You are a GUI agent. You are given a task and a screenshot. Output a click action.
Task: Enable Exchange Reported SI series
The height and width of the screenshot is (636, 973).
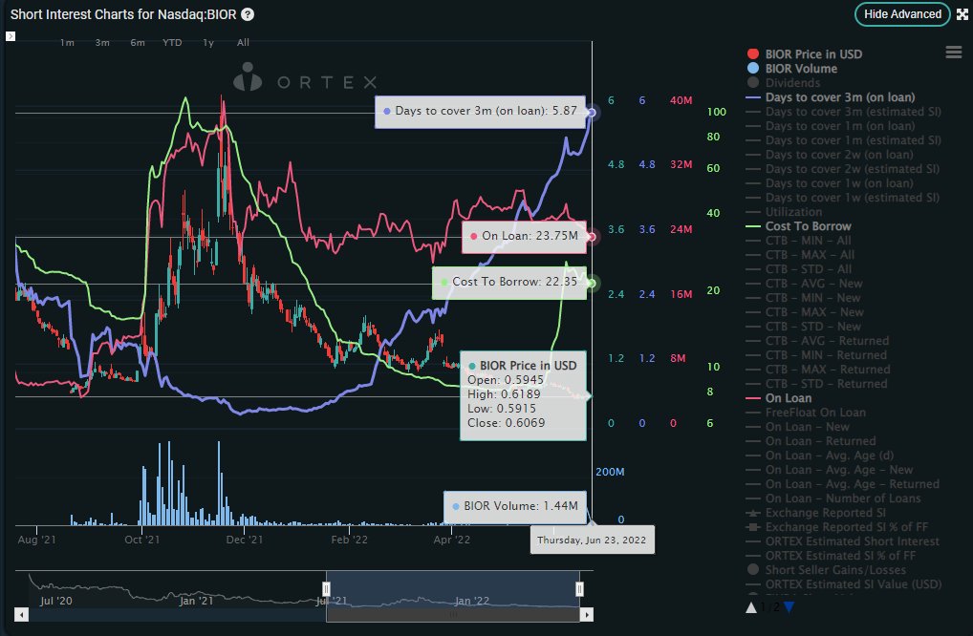[x=816, y=513]
